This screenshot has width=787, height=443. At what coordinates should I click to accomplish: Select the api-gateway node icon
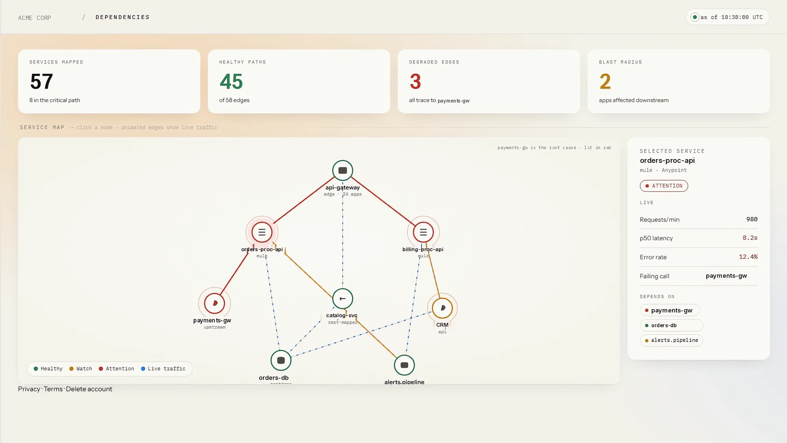(342, 171)
